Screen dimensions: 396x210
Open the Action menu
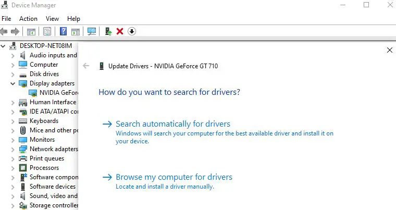(x=28, y=19)
